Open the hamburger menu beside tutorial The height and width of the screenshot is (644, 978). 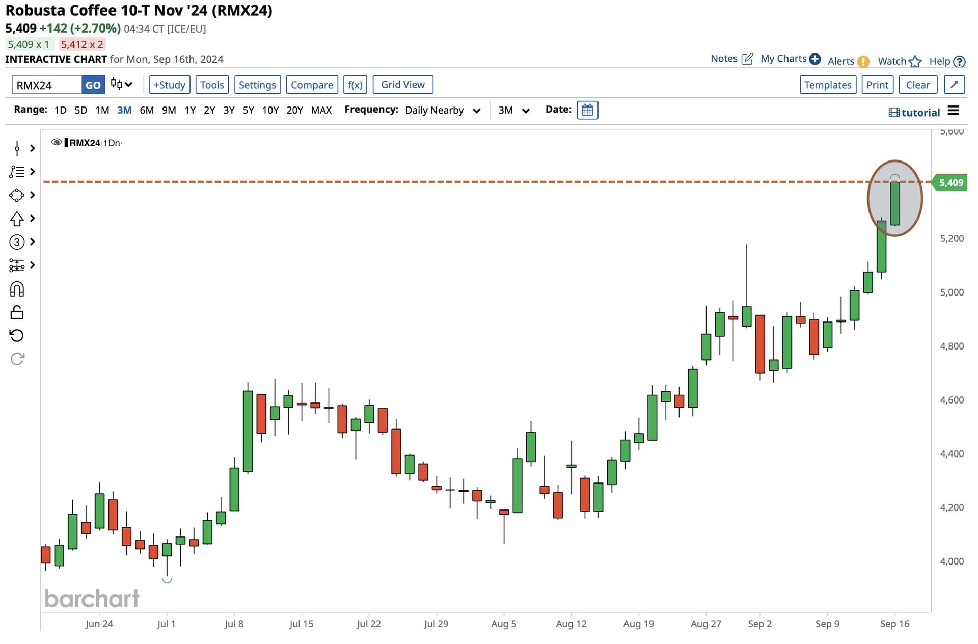click(x=954, y=111)
